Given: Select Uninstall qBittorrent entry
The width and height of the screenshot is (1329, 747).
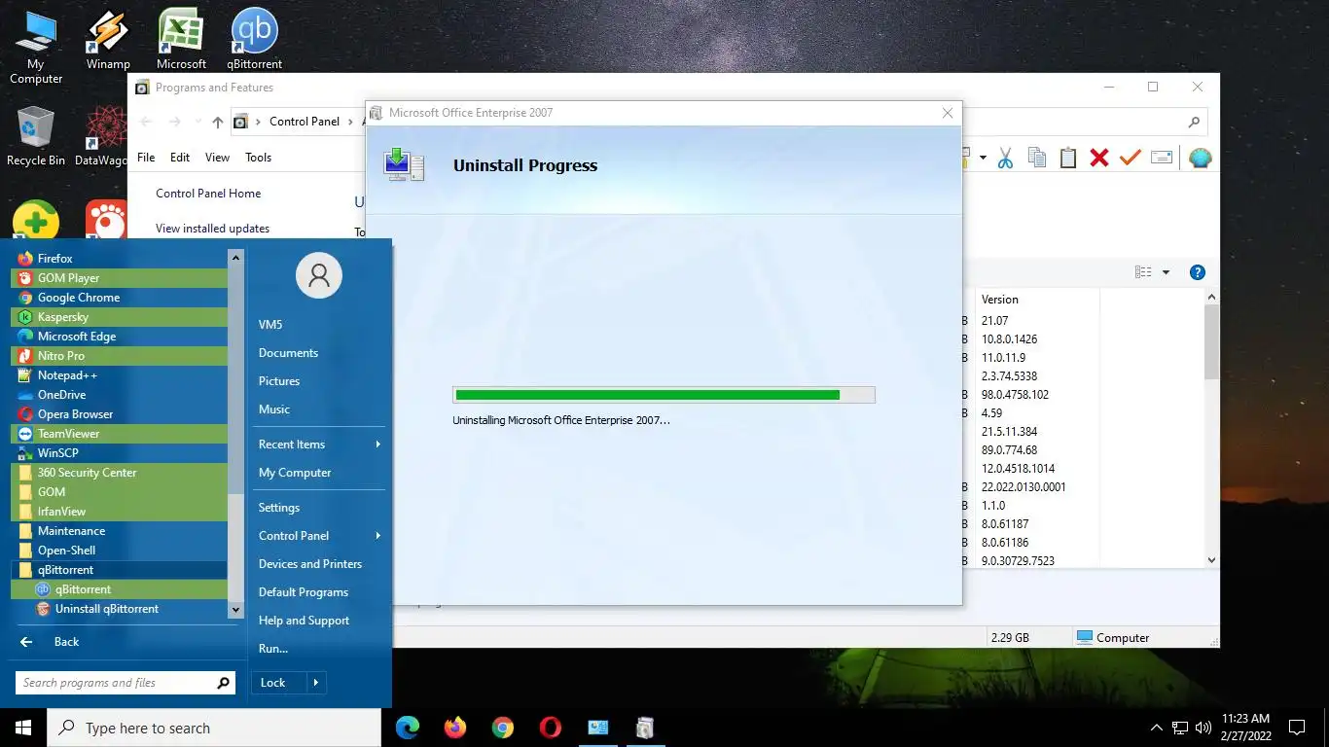Looking at the screenshot, I should (119, 609).
